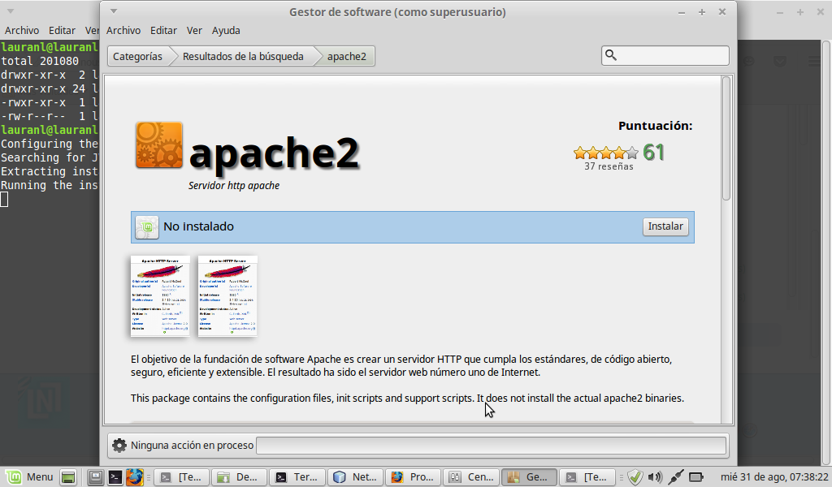Open first apache2 screenshot thumbnail
Screen dimensions: 832x487
[x=160, y=295]
